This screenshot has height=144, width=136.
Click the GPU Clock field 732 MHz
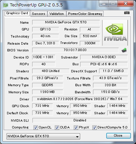(42, 106)
